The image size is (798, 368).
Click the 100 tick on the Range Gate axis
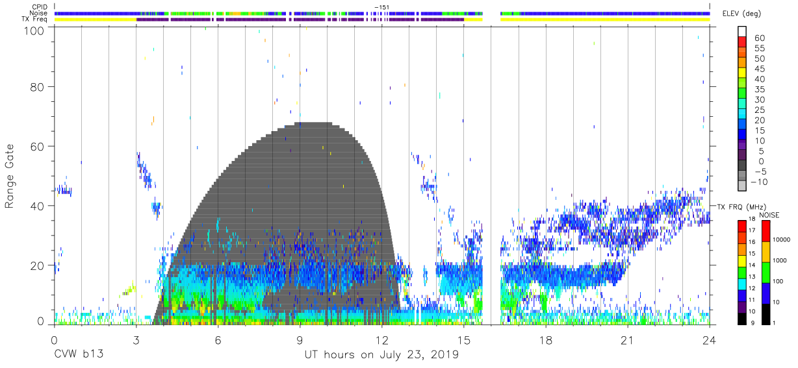pos(34,30)
